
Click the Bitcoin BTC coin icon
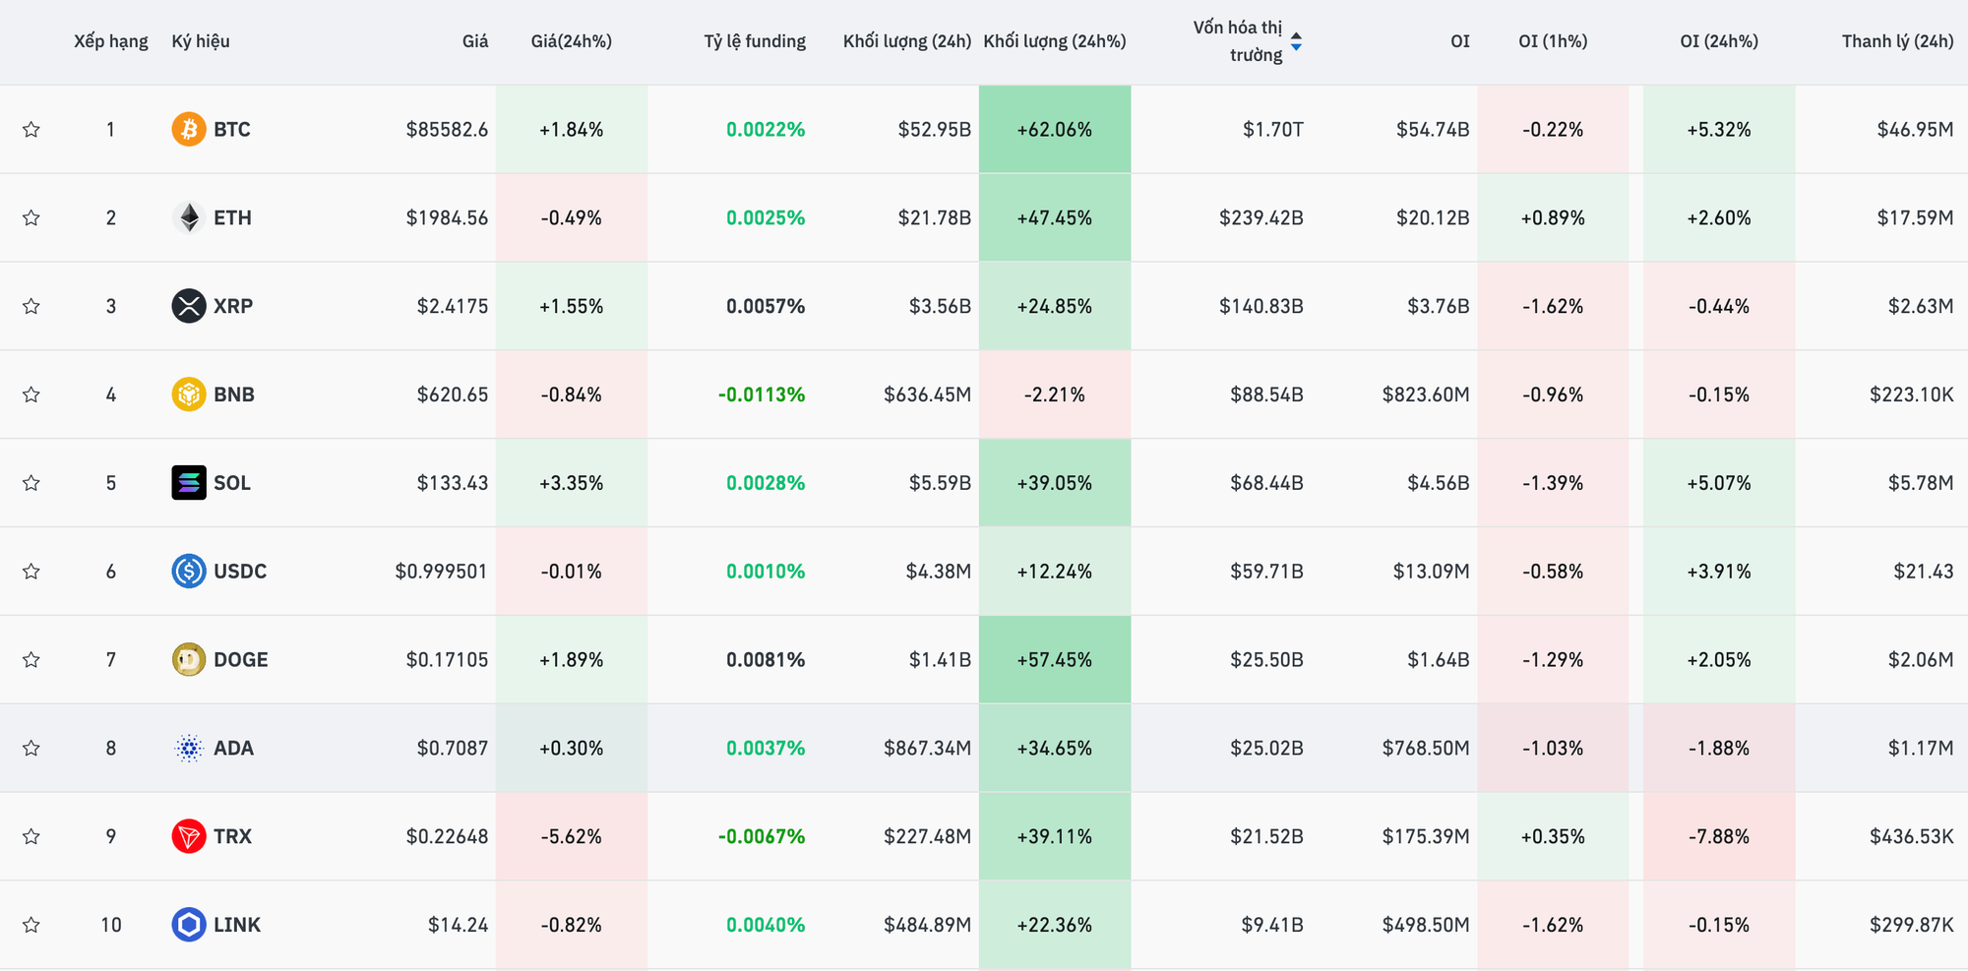[188, 129]
